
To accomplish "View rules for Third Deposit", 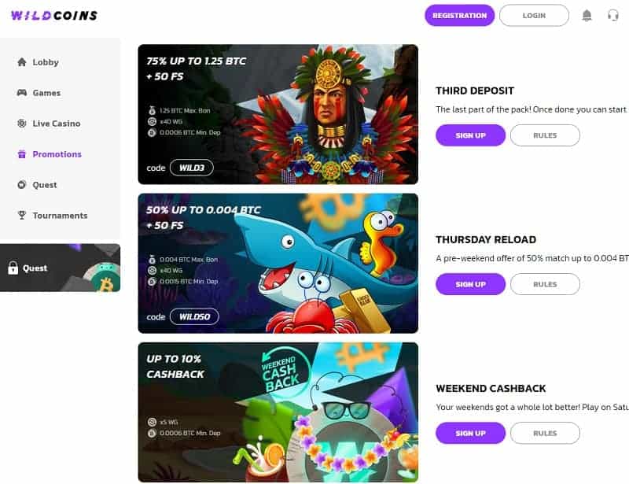I will click(x=545, y=135).
